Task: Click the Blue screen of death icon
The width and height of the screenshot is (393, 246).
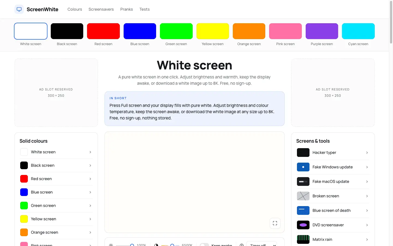Action: 303,210
